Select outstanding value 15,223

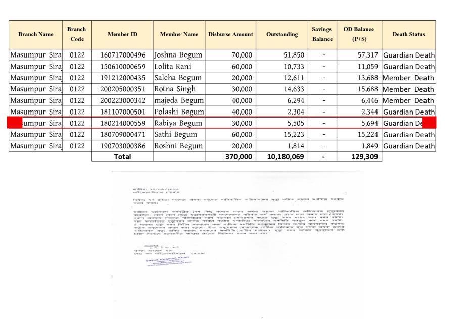coord(294,134)
